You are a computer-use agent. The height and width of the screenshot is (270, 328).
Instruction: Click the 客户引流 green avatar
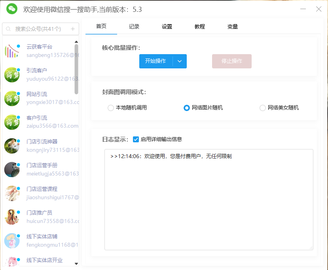(x=12, y=122)
